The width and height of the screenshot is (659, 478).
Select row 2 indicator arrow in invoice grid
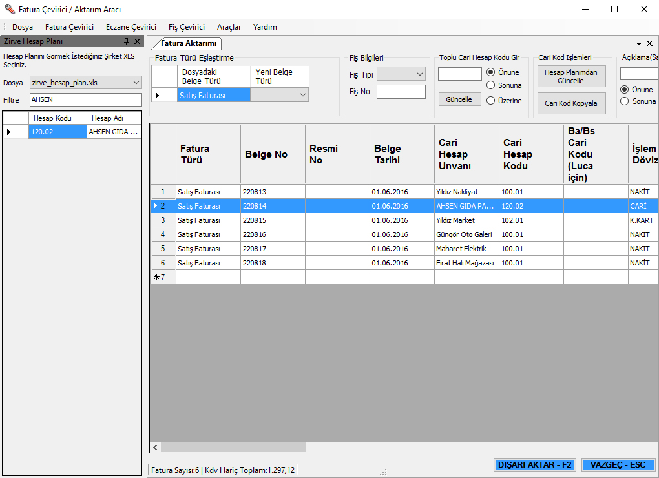point(155,206)
